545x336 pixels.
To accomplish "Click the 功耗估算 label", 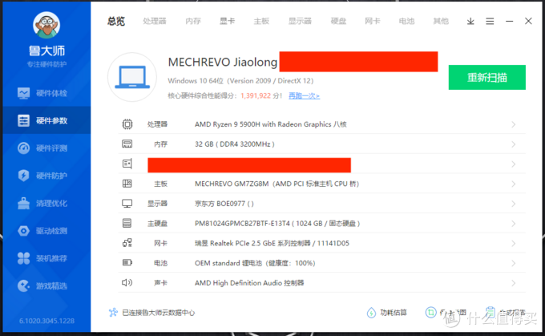I will [x=394, y=313].
